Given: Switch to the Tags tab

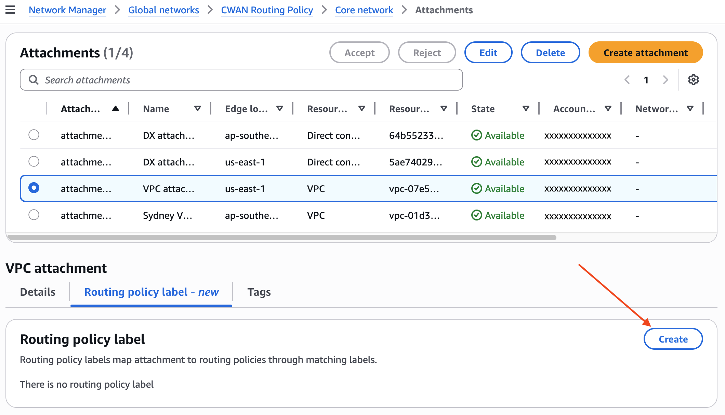Looking at the screenshot, I should [259, 292].
